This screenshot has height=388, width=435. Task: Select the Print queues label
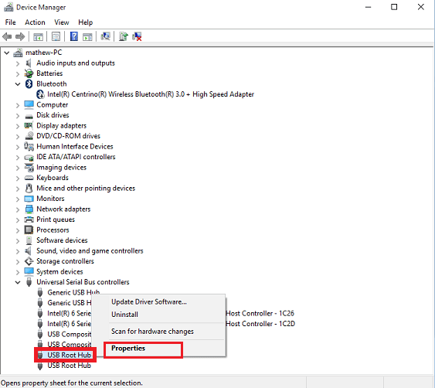point(56,220)
